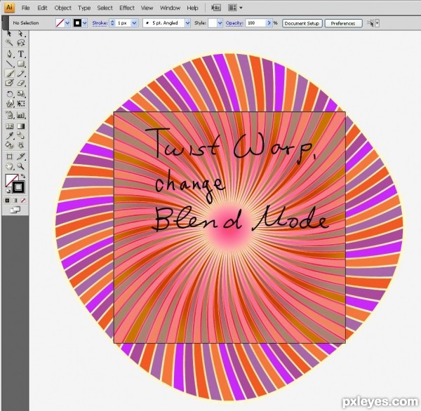Select the Free Transform tool
Screen dimensions: 421x411
pos(20,103)
